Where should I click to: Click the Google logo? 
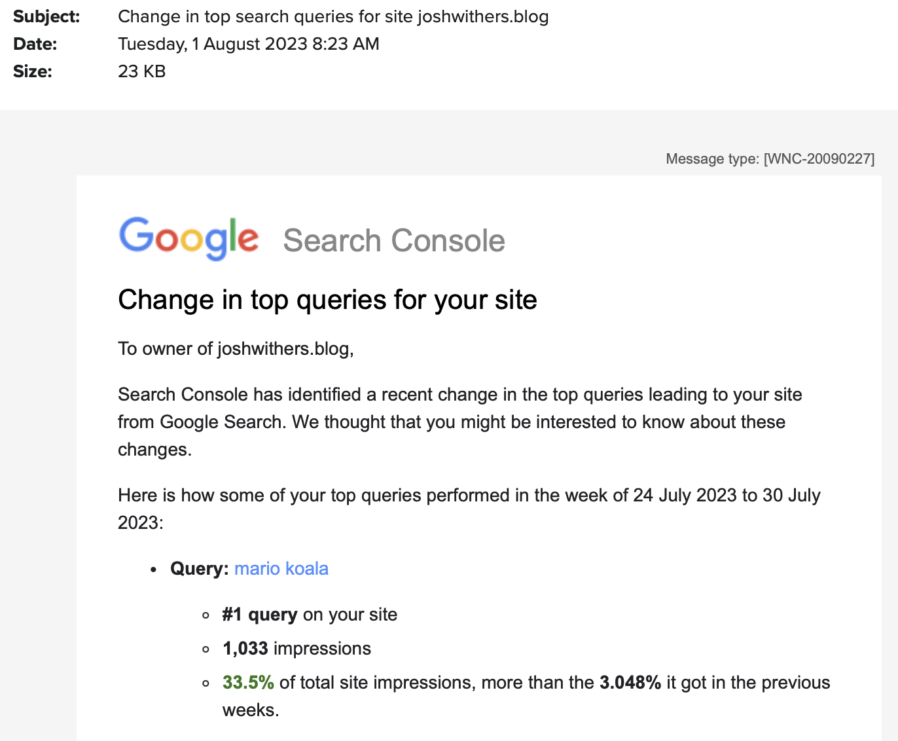click(x=189, y=238)
